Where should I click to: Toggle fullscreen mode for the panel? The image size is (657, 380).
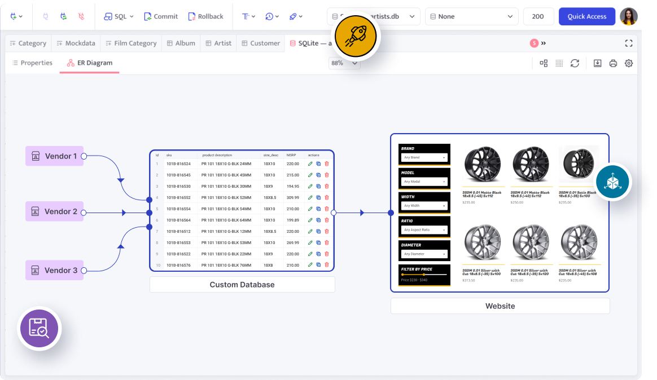pos(629,43)
